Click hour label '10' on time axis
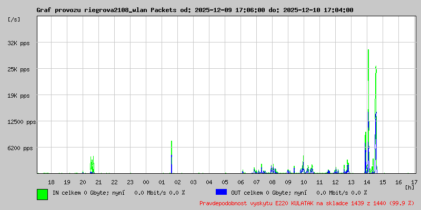 pos(304,182)
